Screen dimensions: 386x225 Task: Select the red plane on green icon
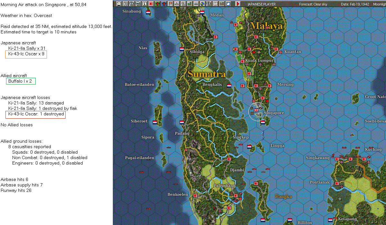157,4
